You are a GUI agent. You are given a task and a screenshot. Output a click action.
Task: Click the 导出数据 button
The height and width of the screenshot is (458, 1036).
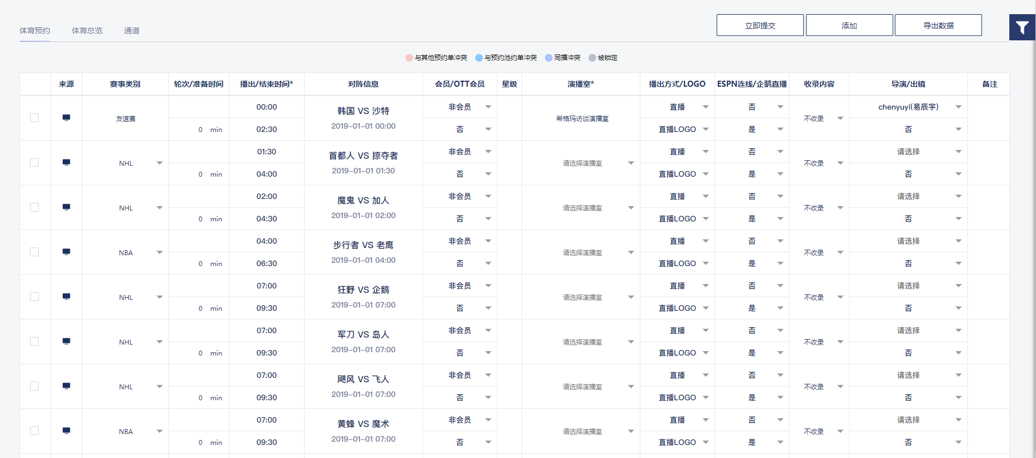[938, 26]
